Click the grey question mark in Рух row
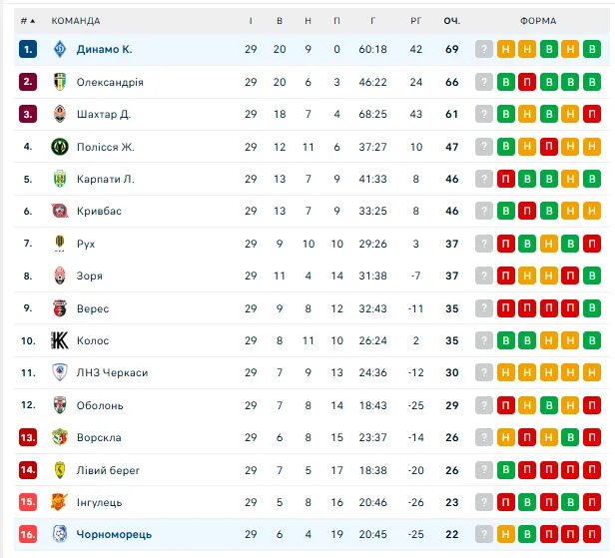The height and width of the screenshot is (558, 615). point(484,244)
